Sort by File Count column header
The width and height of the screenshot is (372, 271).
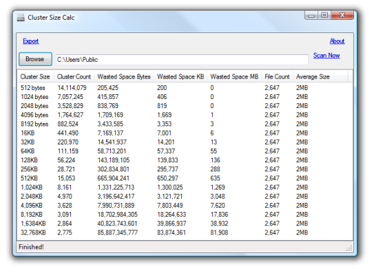coord(277,77)
